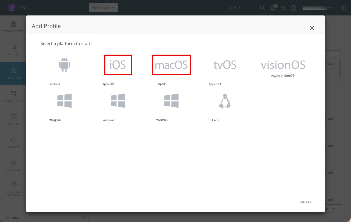This screenshot has height=222, width=351.
Task: Collapse the left sidebar with chevron
Action: tap(84, 218)
